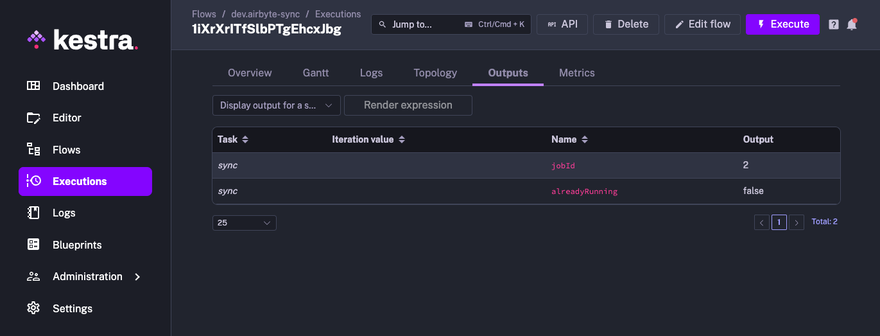Delete this execution

tap(626, 24)
